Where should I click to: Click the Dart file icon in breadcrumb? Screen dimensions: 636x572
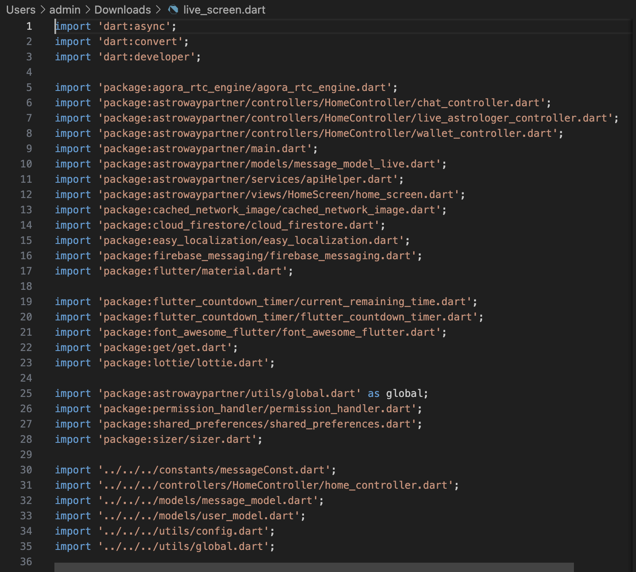[x=173, y=9]
